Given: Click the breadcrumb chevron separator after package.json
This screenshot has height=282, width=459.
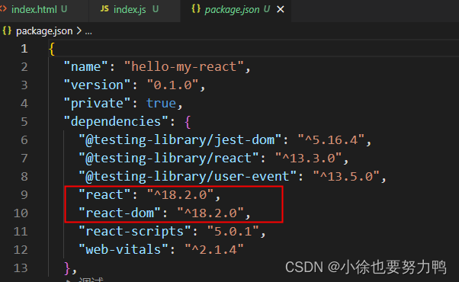Looking at the screenshot, I should coord(79,30).
